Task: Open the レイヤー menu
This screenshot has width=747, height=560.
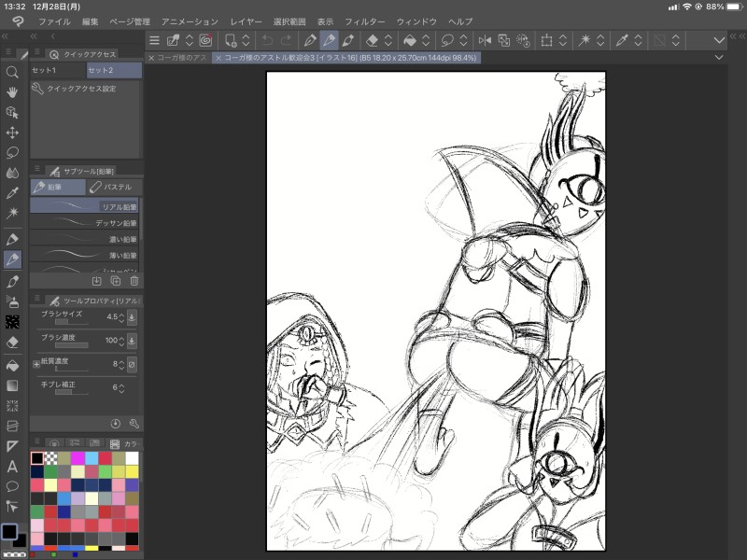Action: [x=246, y=21]
